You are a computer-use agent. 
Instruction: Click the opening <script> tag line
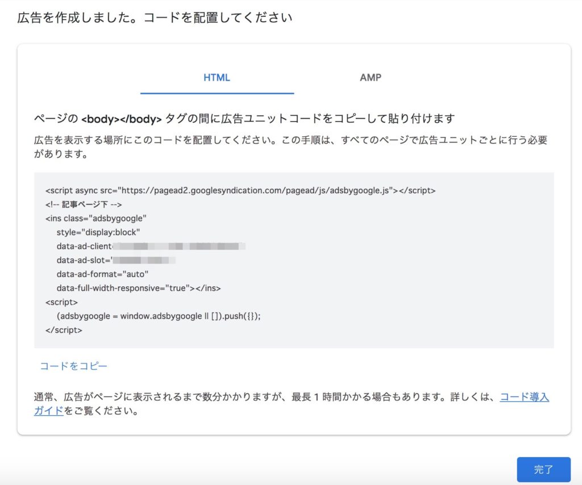pyautogui.click(x=61, y=302)
